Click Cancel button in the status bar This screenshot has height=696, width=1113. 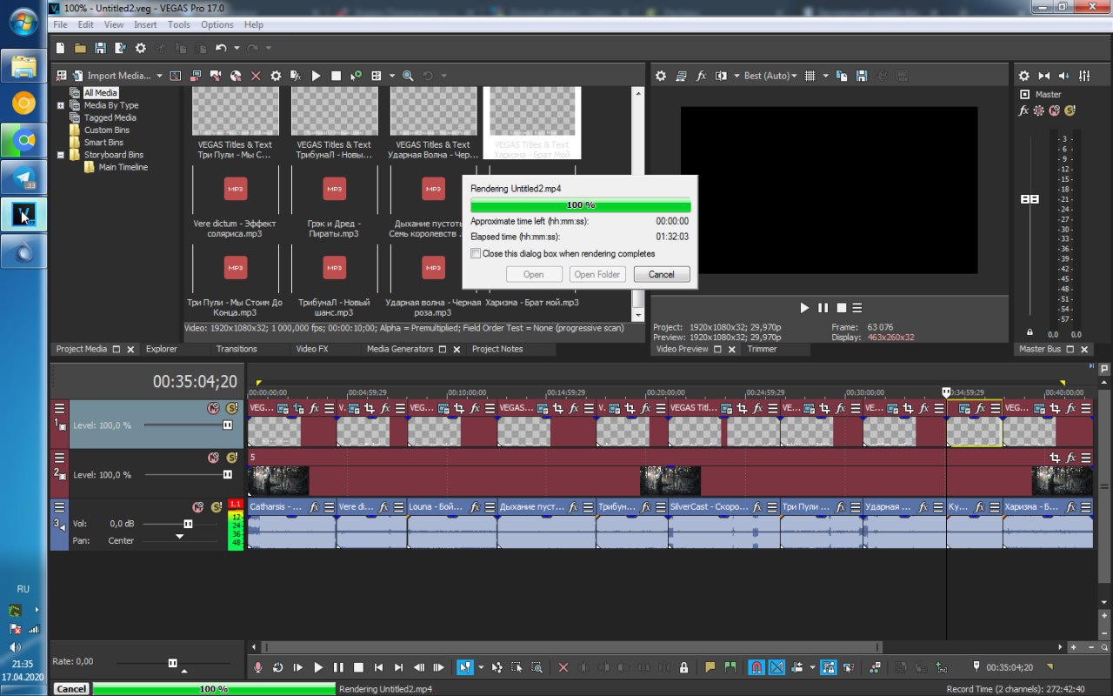point(71,688)
